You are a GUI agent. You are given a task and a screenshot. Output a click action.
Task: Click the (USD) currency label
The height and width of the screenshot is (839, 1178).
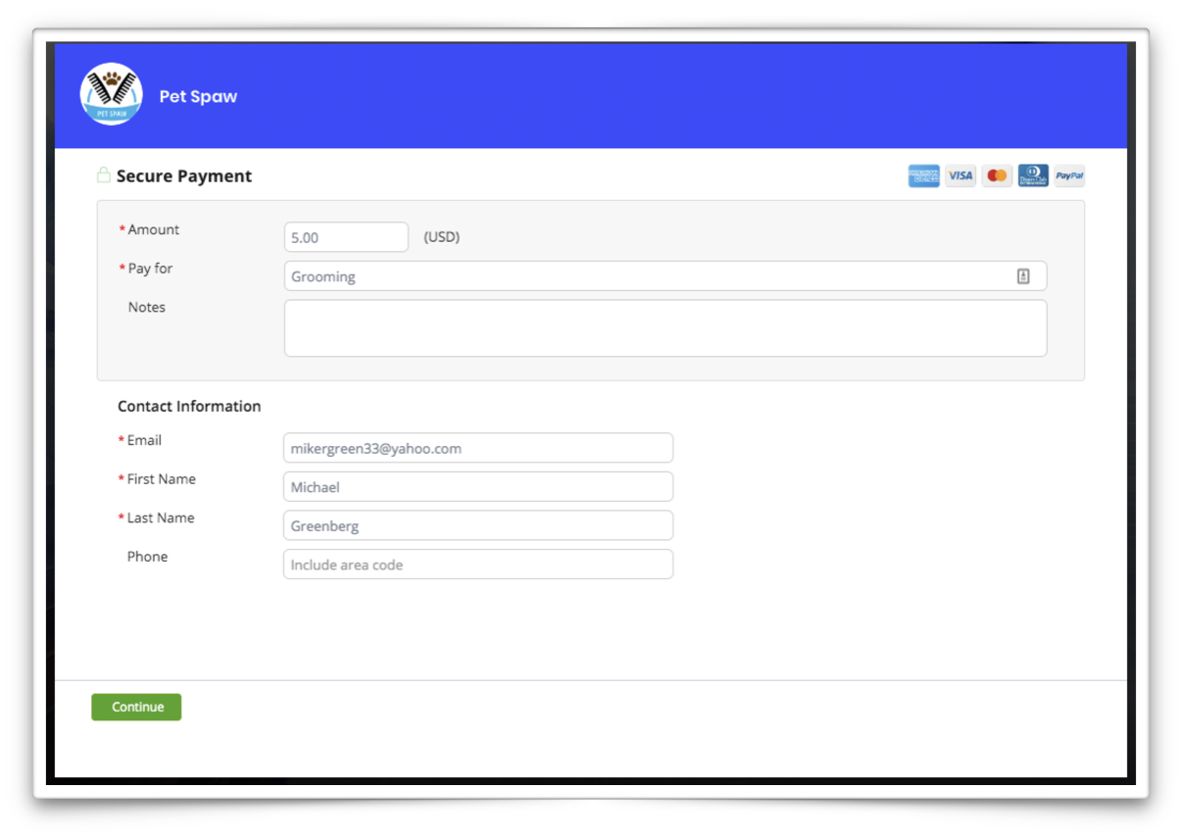pos(441,237)
